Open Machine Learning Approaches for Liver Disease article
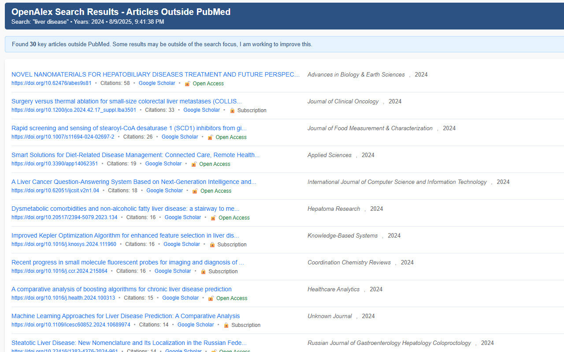The width and height of the screenshot is (564, 352). (x=126, y=316)
